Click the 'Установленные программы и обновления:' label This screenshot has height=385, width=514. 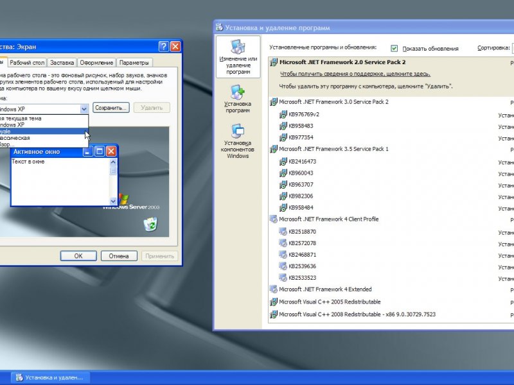click(323, 47)
